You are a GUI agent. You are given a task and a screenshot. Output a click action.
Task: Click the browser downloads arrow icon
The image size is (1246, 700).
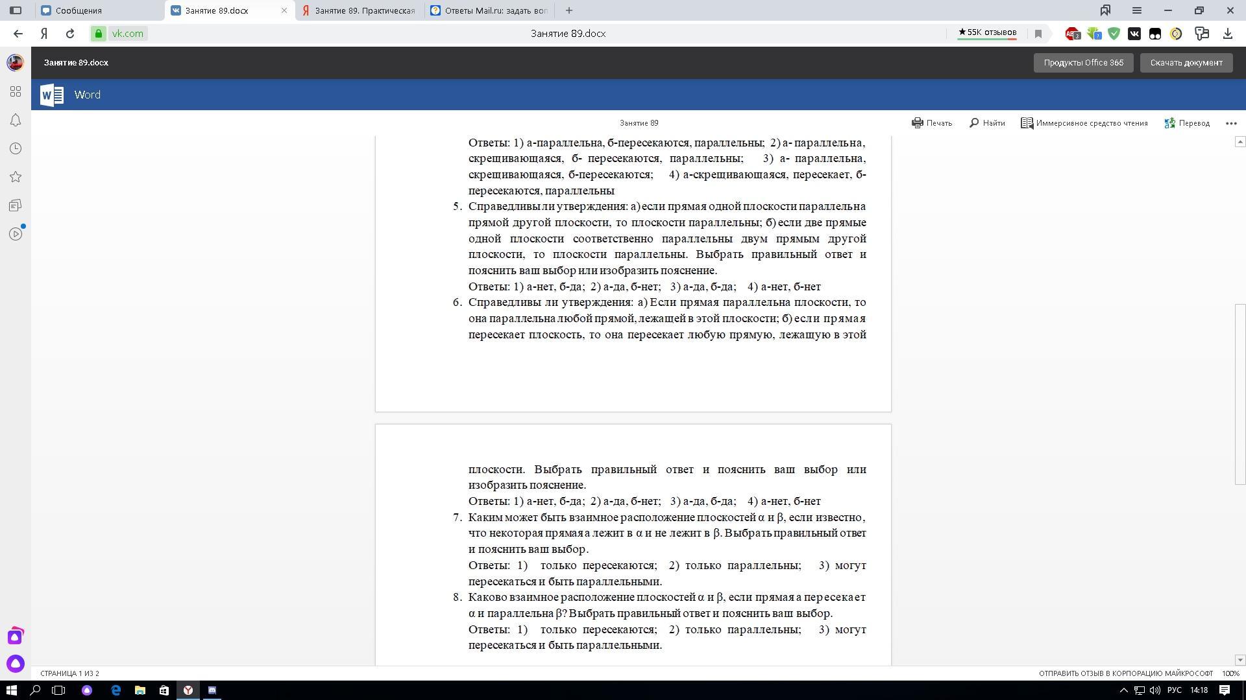pyautogui.click(x=1227, y=34)
